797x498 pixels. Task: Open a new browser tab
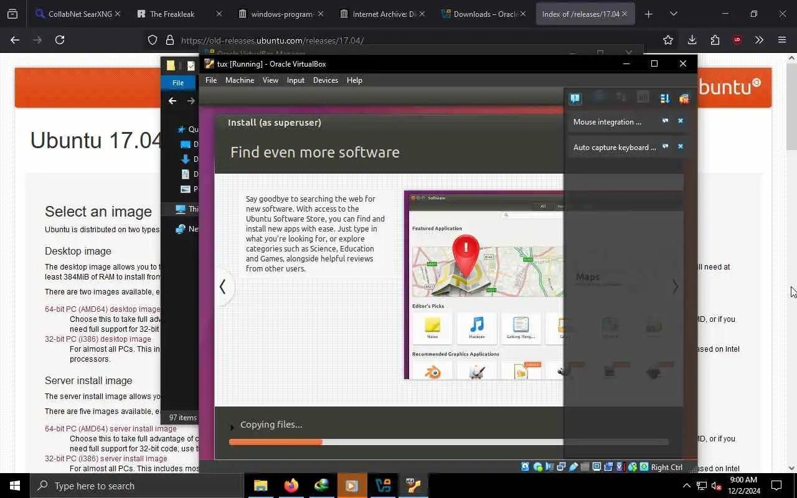(648, 14)
